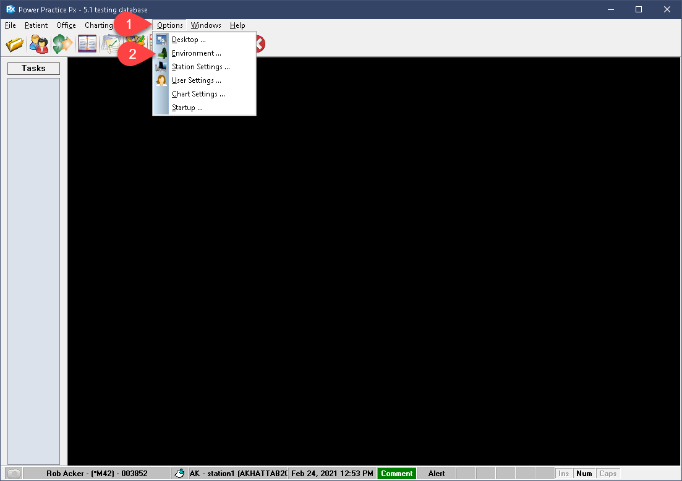Open the Patient menu
Image resolution: width=682 pixels, height=481 pixels.
click(x=36, y=25)
